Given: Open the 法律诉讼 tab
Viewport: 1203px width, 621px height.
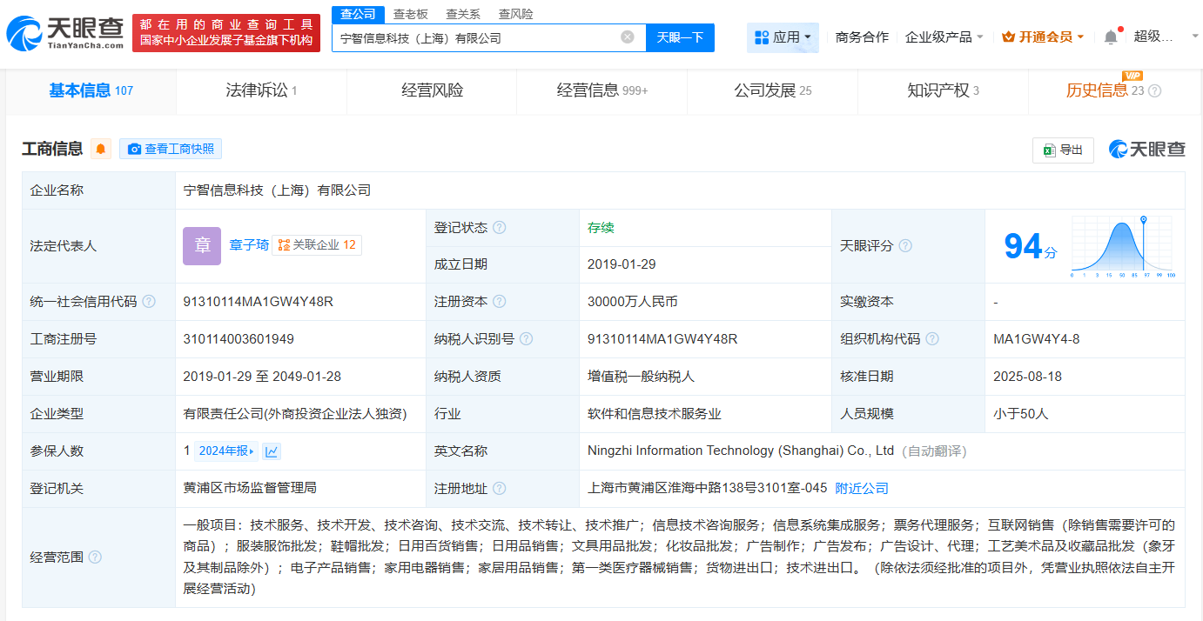Looking at the screenshot, I should pyautogui.click(x=259, y=90).
